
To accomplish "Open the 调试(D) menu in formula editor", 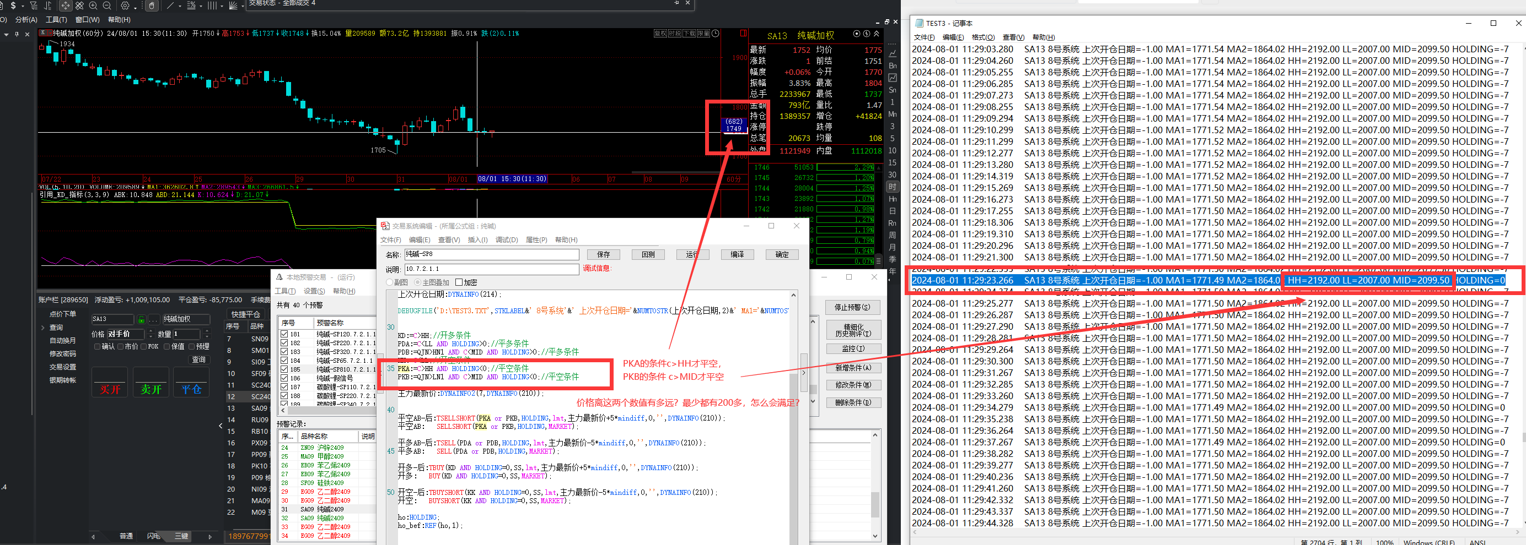I will (x=507, y=239).
